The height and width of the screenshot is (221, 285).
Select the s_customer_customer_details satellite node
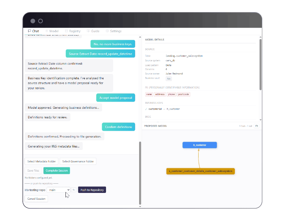pos(200,171)
